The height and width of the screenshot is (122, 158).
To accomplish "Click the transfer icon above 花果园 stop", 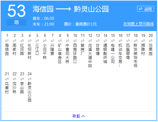I will 150,41.
